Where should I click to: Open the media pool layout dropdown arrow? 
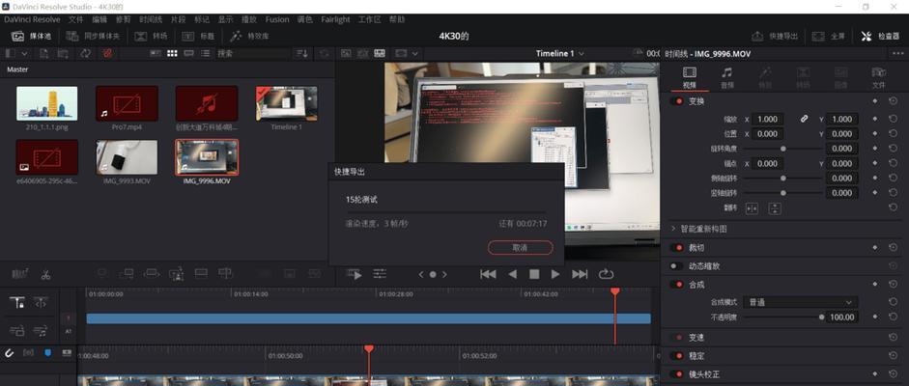tap(24, 53)
